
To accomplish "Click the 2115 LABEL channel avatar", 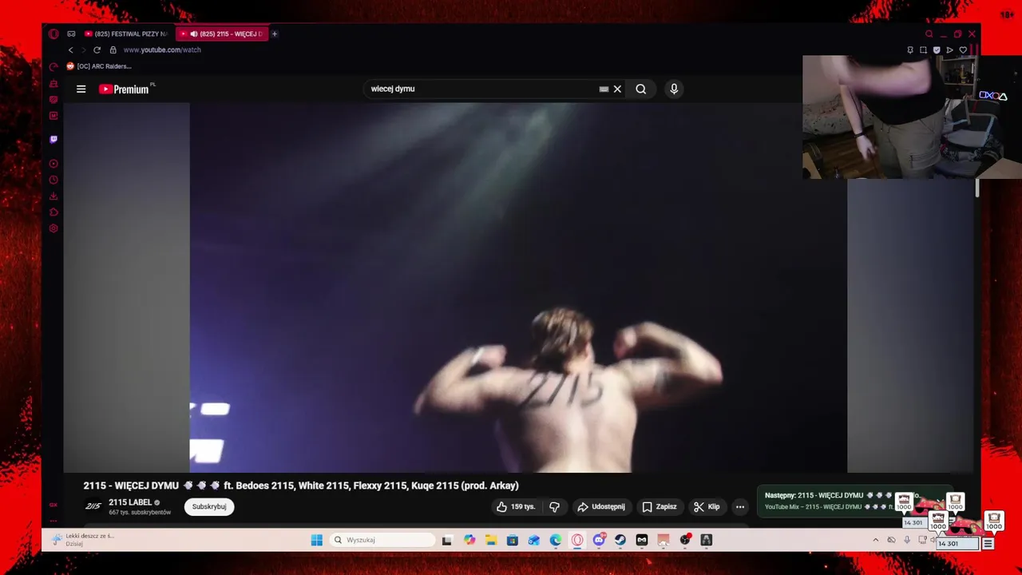I will click(93, 506).
